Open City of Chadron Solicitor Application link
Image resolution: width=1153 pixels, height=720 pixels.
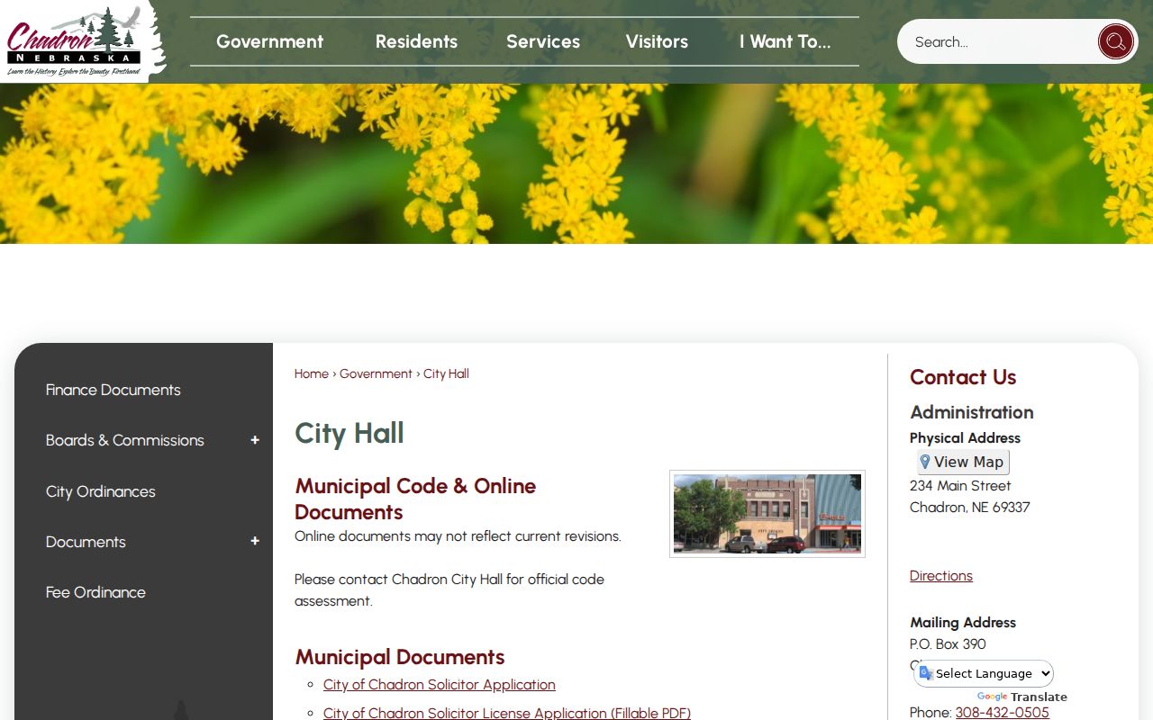point(440,685)
